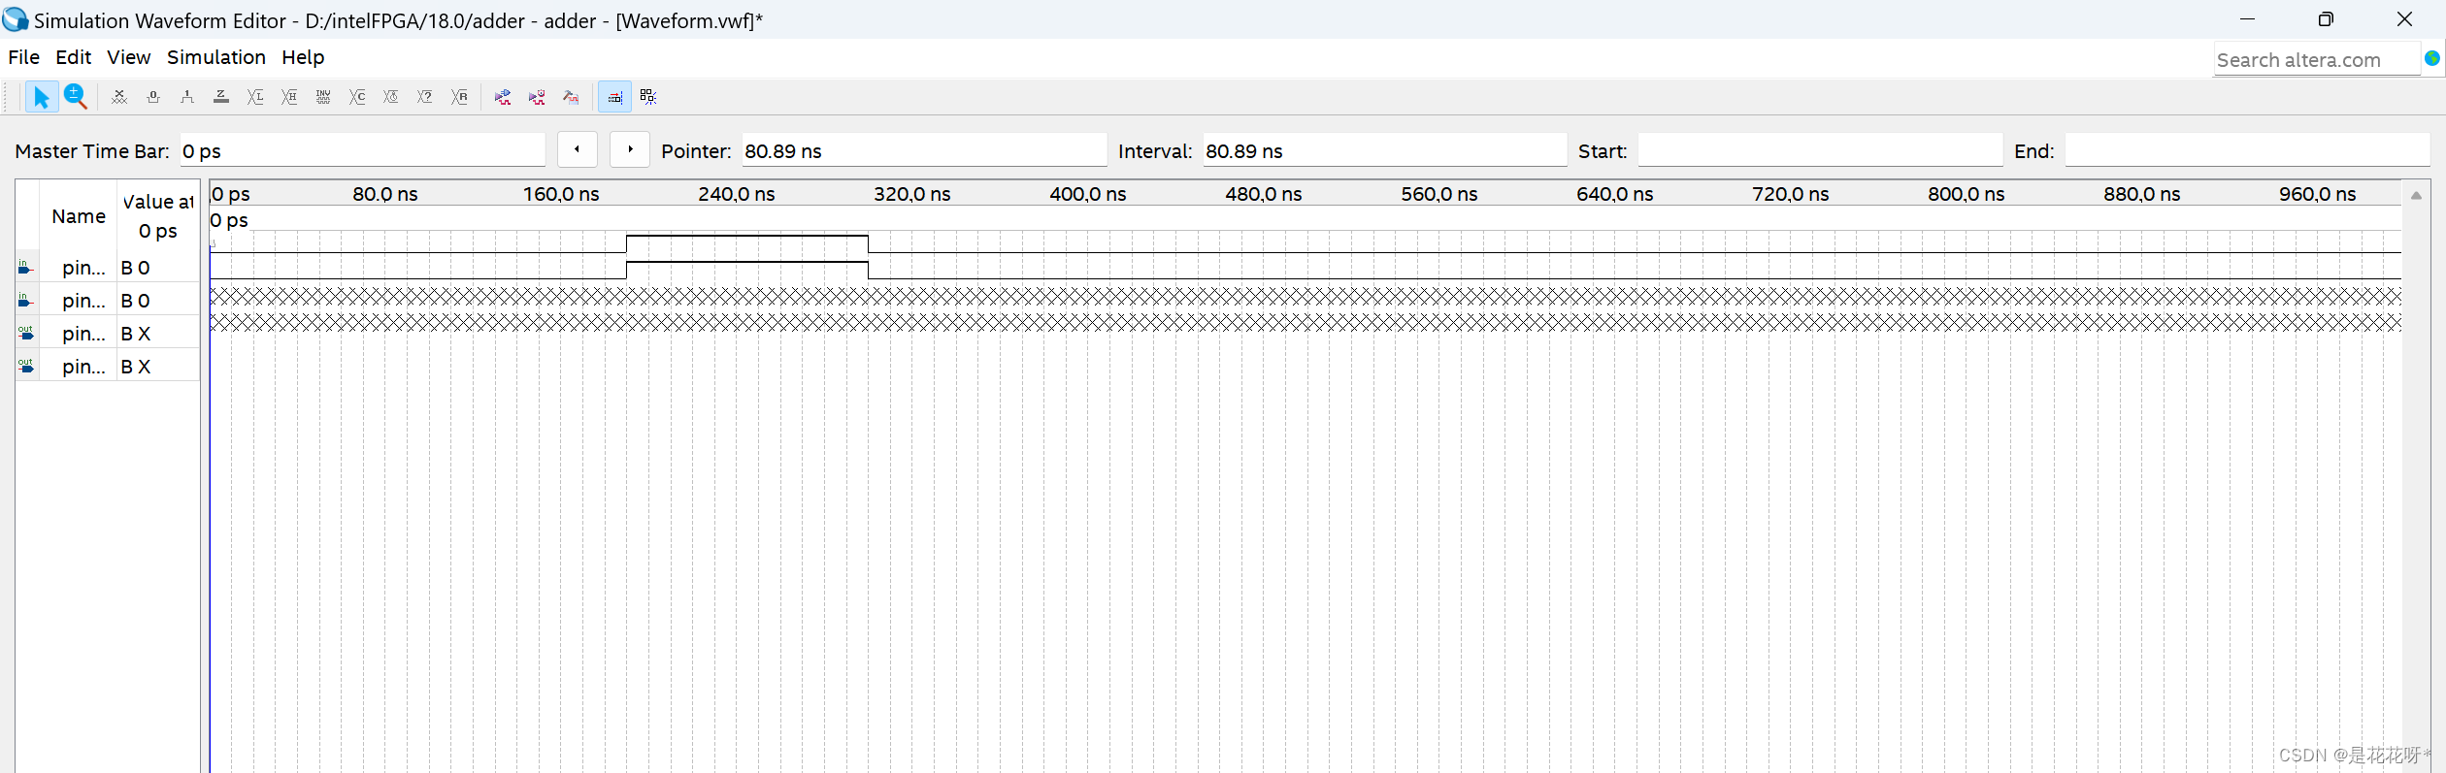
Task: Apply High Impedance (Z) value
Action: (221, 97)
